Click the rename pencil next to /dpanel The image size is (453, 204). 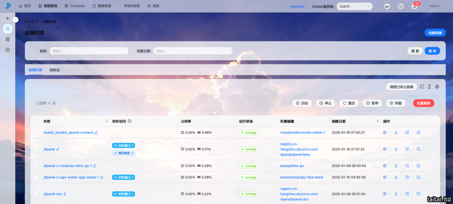(x=58, y=149)
